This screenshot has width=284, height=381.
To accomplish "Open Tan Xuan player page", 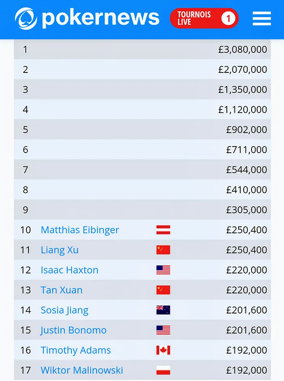I will (62, 290).
